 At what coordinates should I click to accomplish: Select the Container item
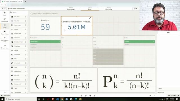click(19, 38)
